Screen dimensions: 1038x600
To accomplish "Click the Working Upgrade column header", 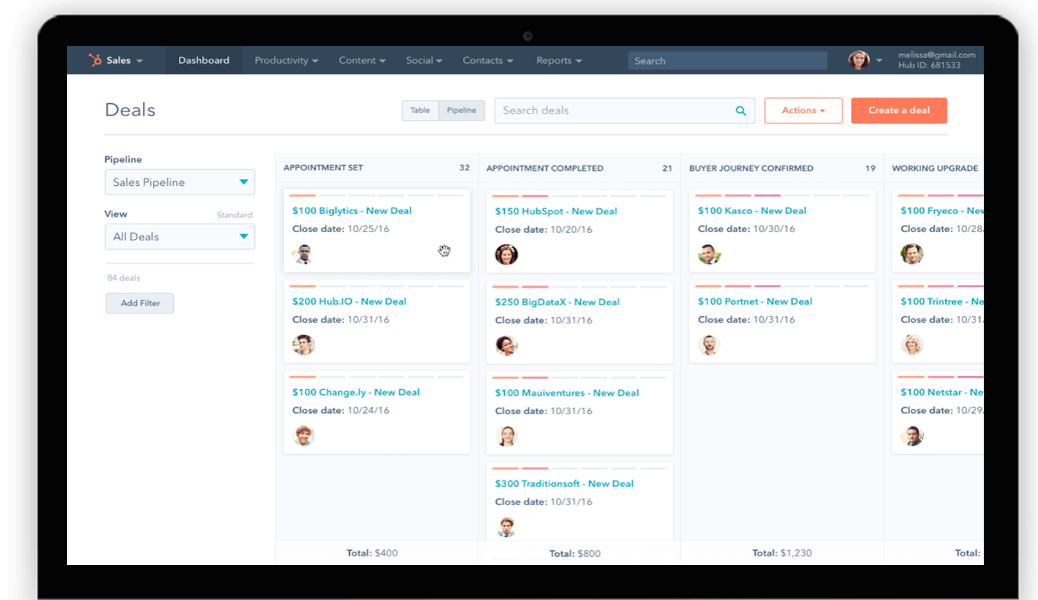I will tap(935, 168).
